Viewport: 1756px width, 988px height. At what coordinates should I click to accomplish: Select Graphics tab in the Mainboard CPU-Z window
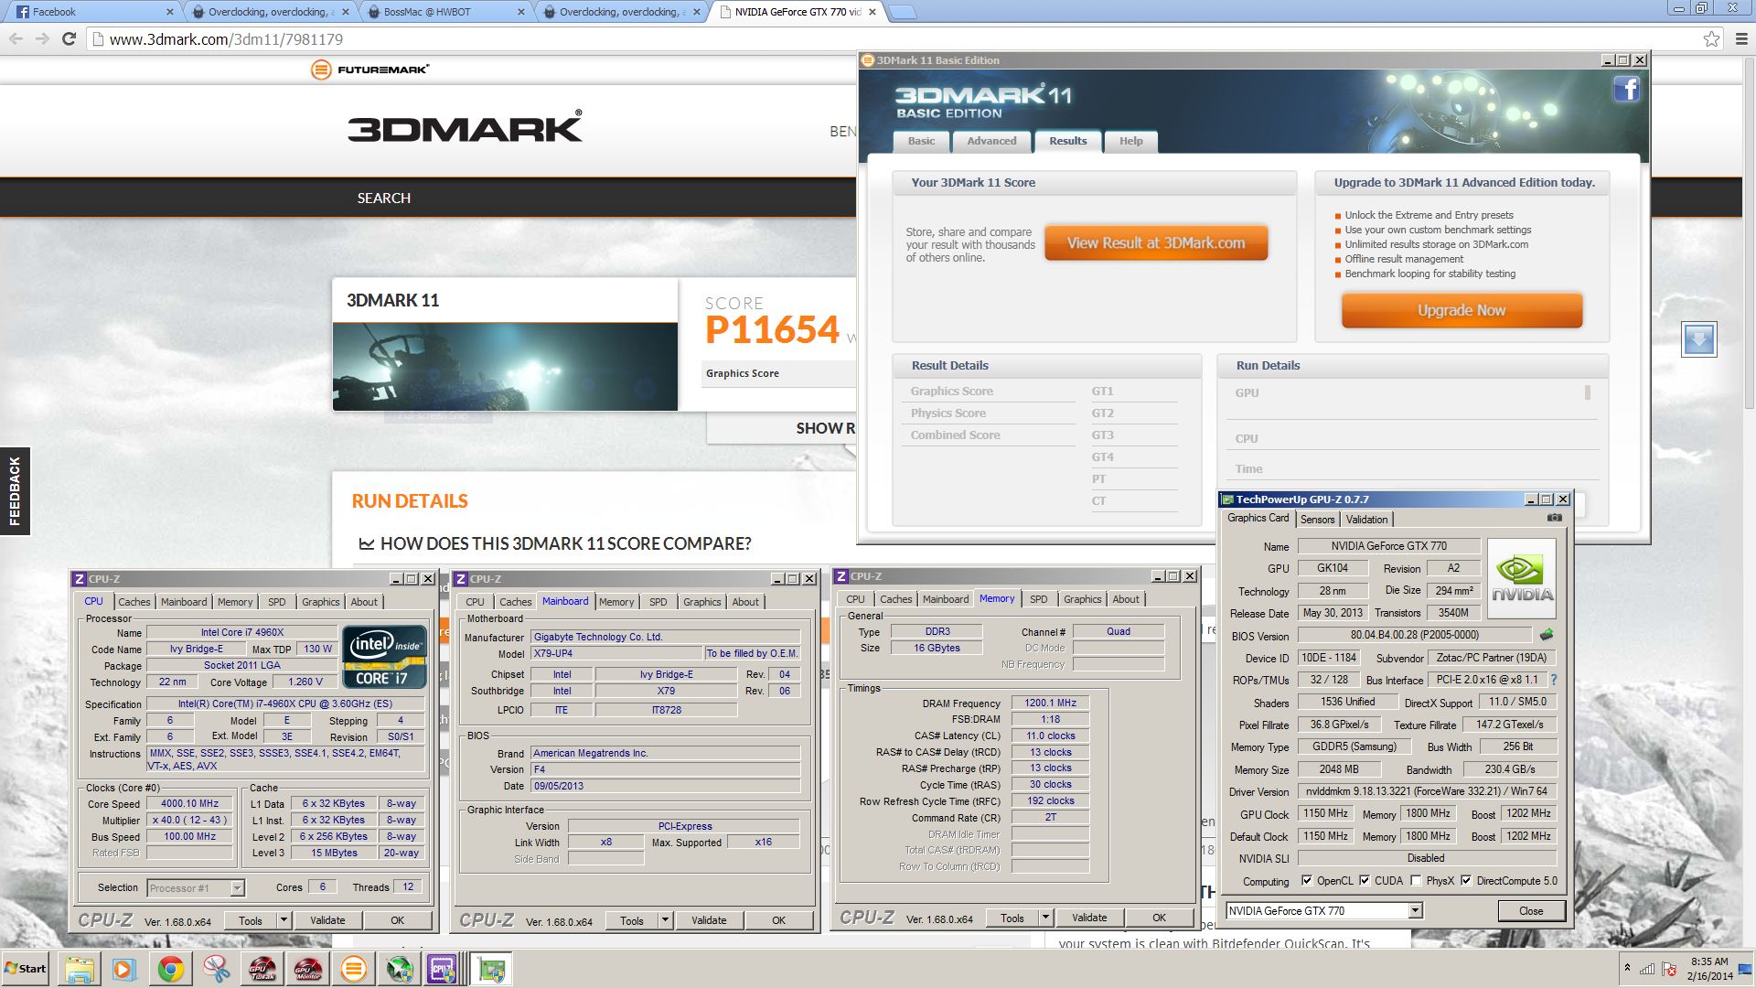[701, 602]
